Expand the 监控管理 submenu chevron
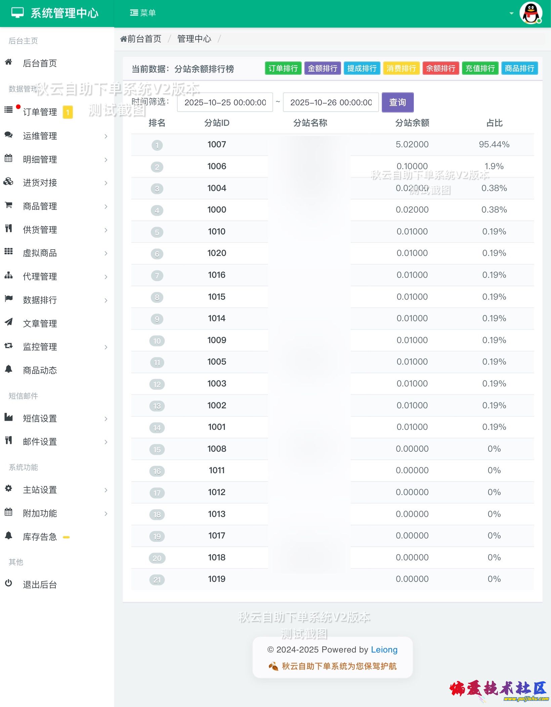Viewport: 551px width, 707px height. click(106, 347)
